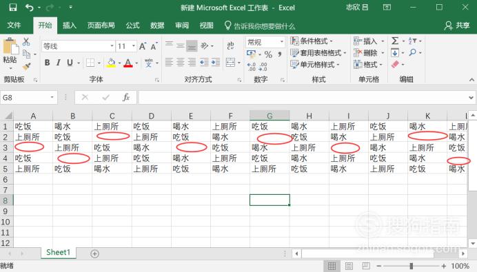This screenshot has height=272, width=477.
Task: Set bottom vertical alignment
Action: coord(192,46)
